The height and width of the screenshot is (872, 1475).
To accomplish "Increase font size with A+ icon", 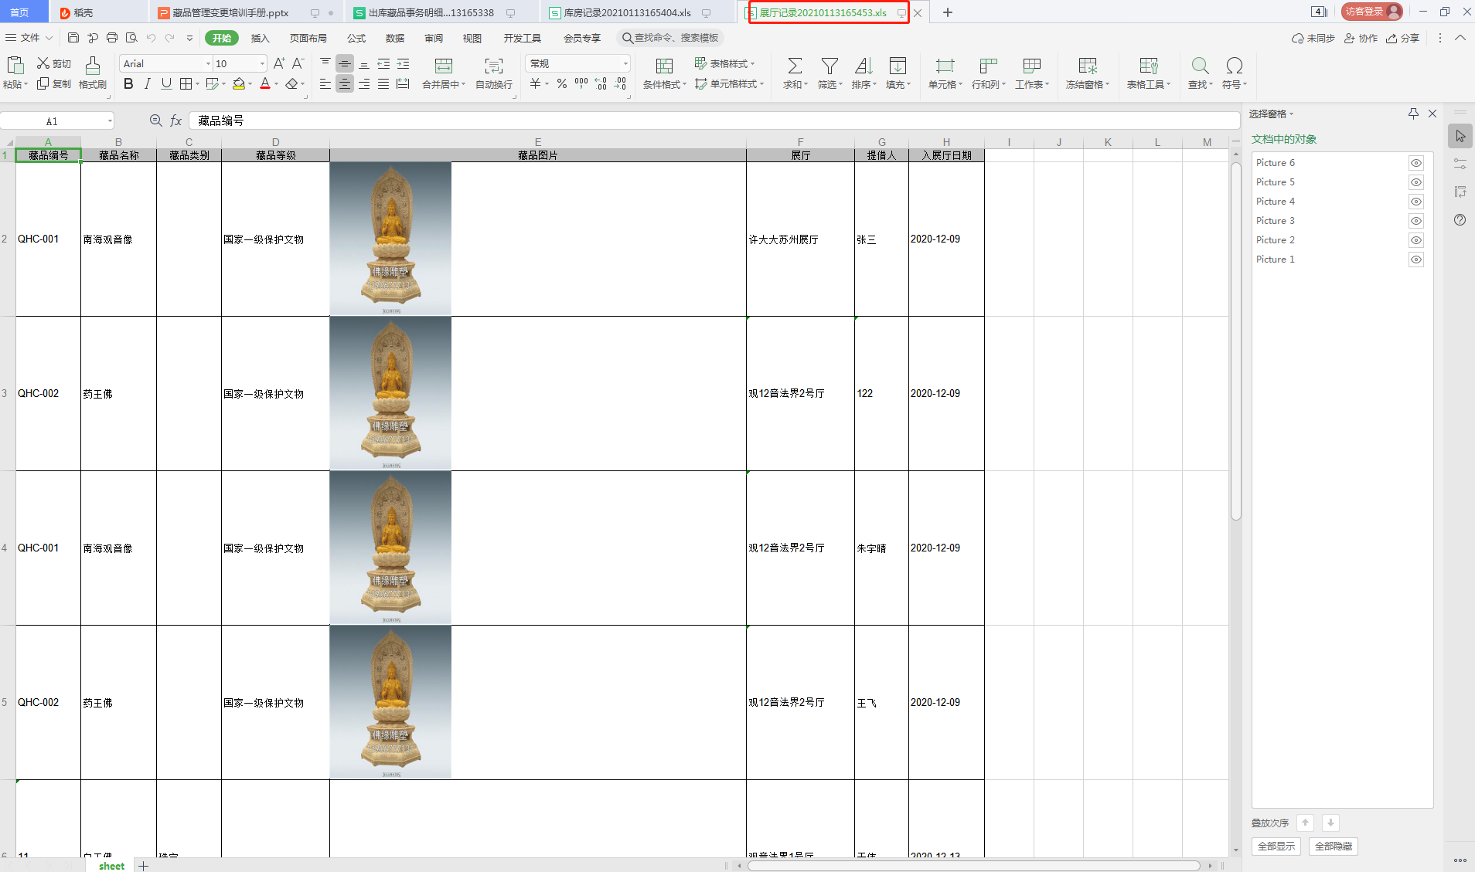I will pos(279,63).
